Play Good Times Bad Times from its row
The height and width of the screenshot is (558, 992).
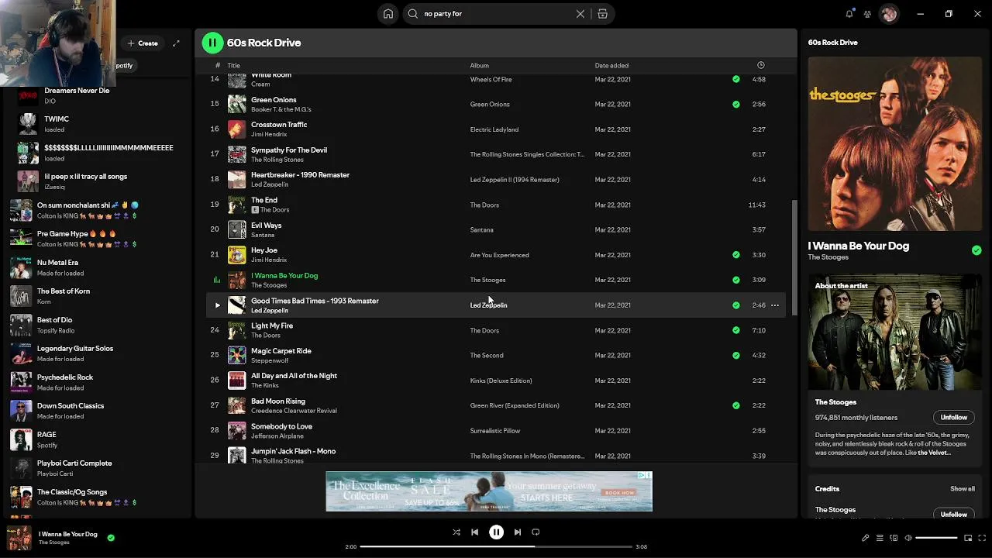click(x=217, y=305)
